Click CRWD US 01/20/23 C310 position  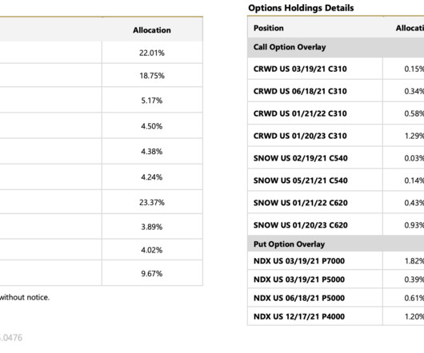(300, 136)
